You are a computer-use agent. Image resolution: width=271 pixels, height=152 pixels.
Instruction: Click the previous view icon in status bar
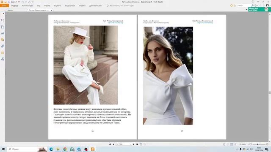point(141,144)
